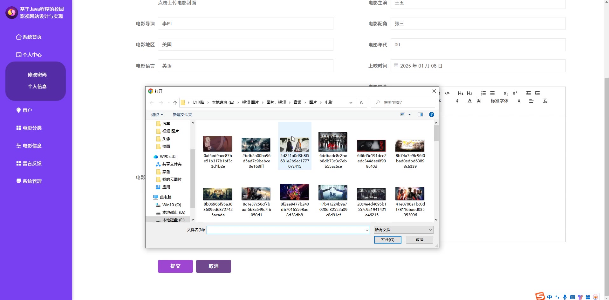Image resolution: width=609 pixels, height=300 pixels.
Task: Select Win10 (C:) drive in tree
Action: (x=171, y=205)
